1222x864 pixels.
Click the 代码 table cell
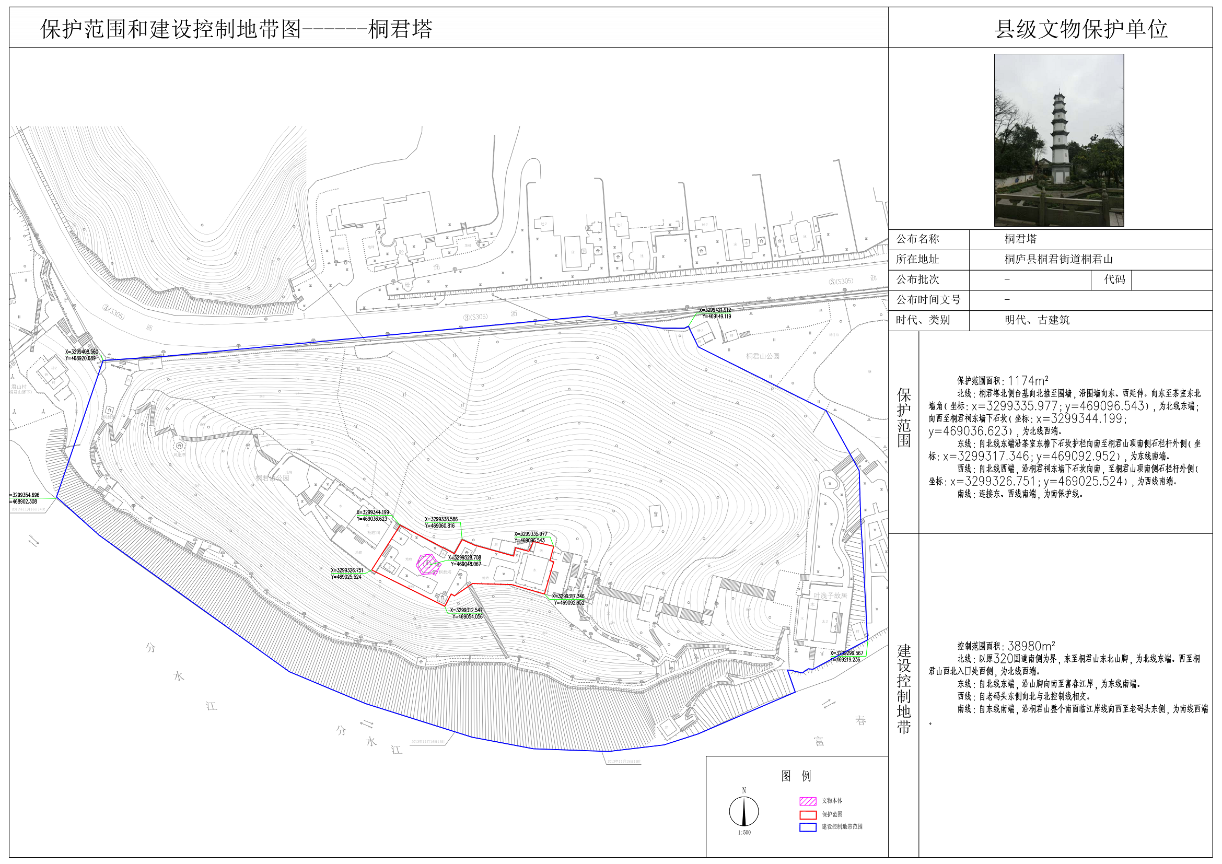(x=1114, y=279)
